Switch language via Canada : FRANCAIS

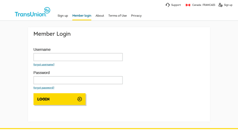204,5
